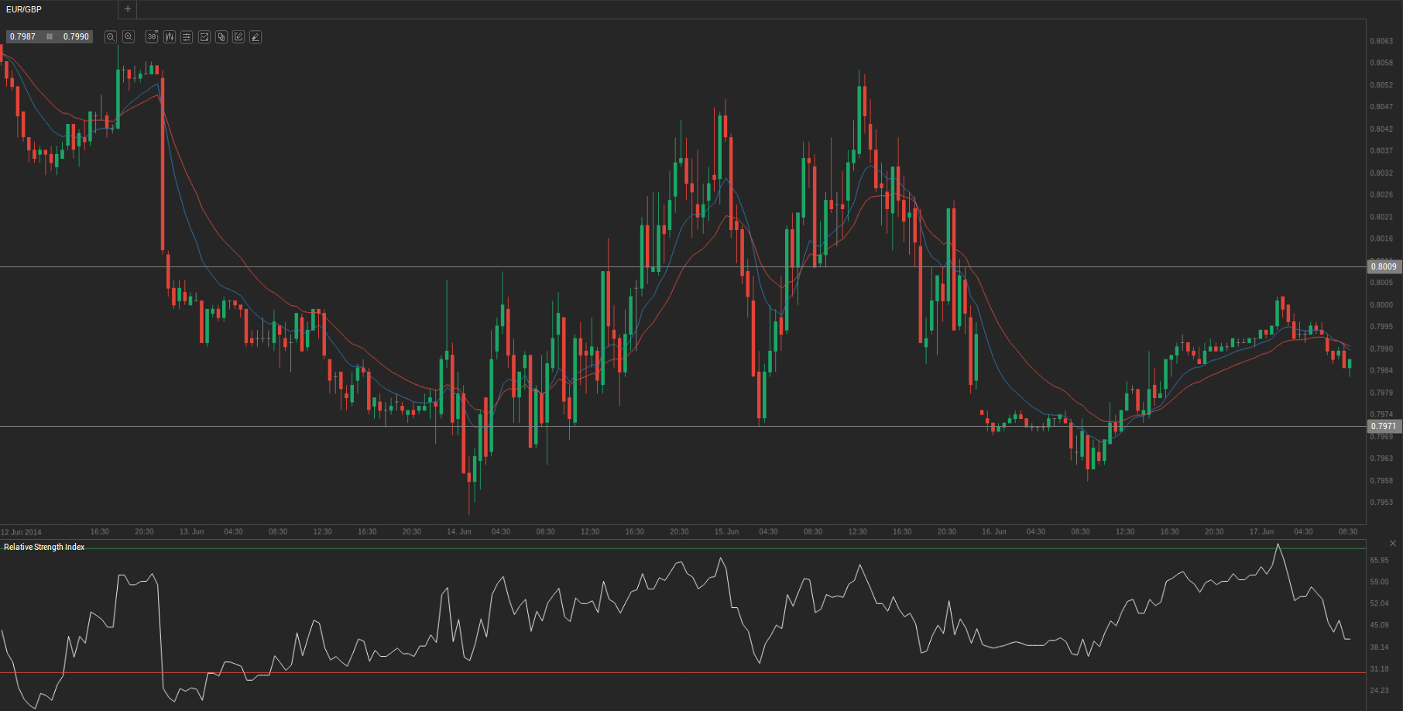Add a new chart tab
The image size is (1403, 711).
click(x=128, y=9)
